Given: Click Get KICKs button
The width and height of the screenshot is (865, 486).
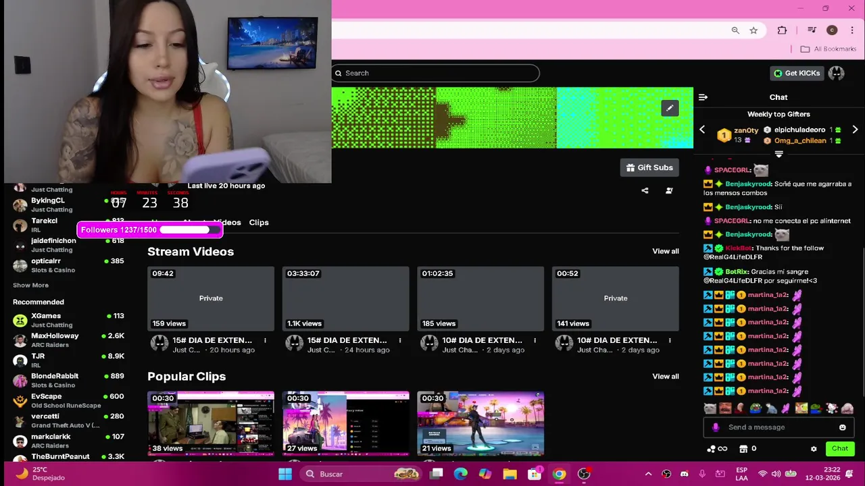Looking at the screenshot, I should coord(797,73).
